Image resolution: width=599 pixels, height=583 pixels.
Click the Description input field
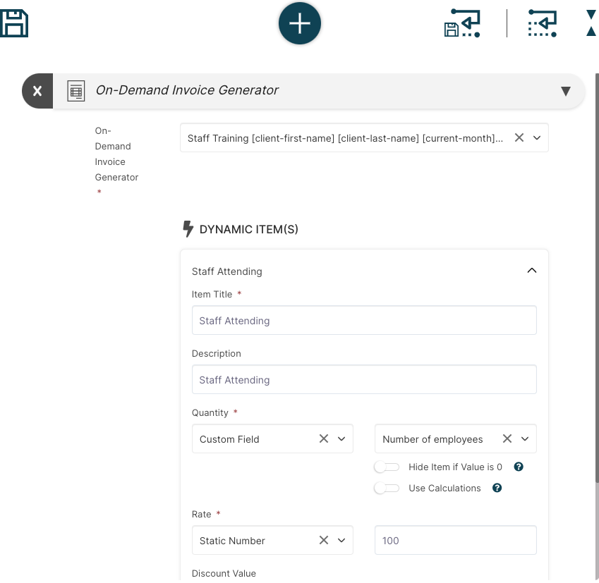pos(364,379)
